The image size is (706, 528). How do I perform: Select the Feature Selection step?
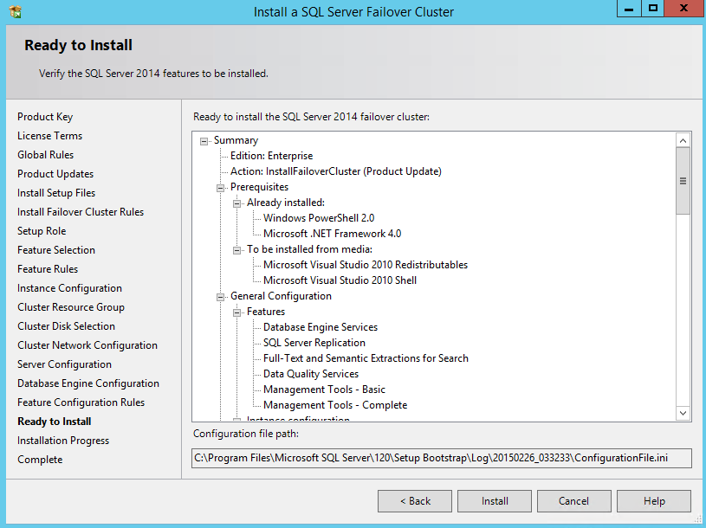point(56,250)
